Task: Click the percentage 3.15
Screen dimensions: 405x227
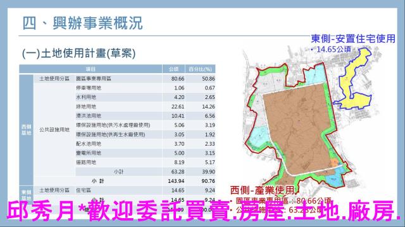Action: point(209,153)
